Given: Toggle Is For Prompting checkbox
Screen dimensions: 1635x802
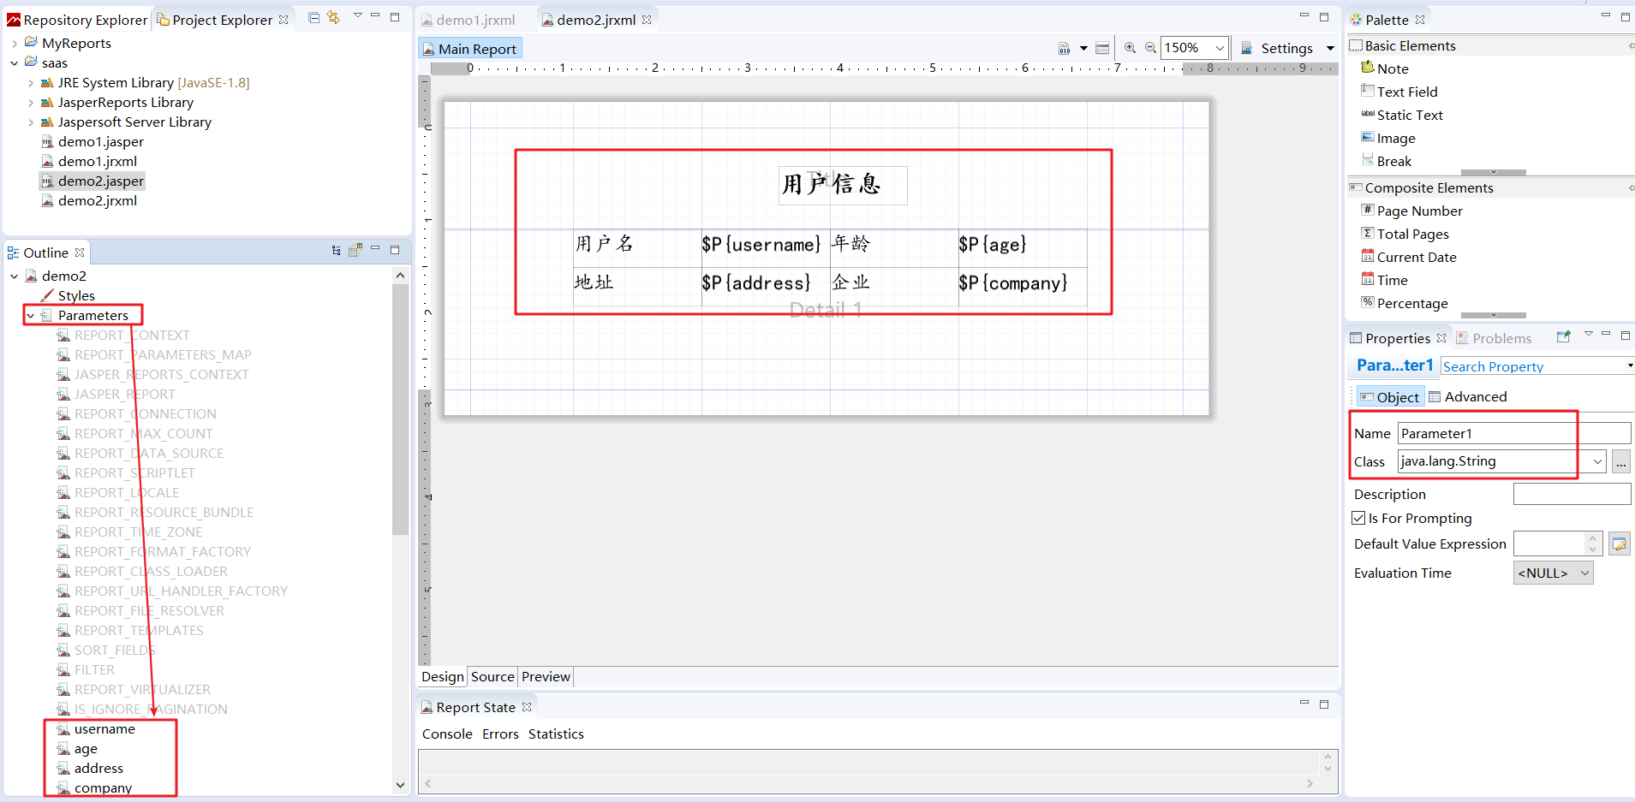Looking at the screenshot, I should [x=1358, y=518].
